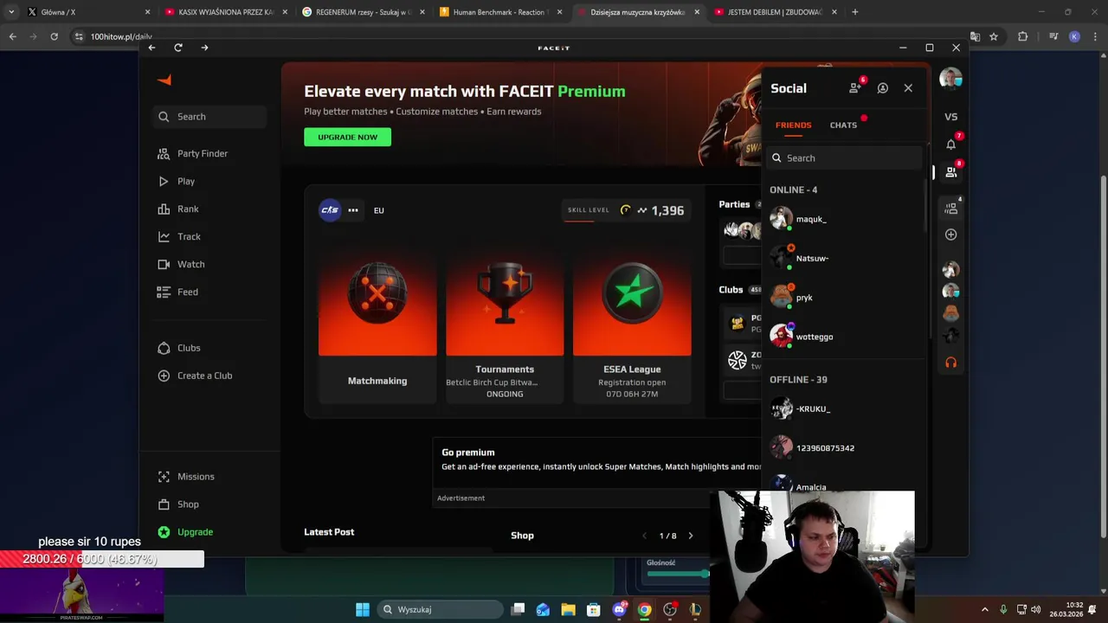Click the VS icon in right rail
This screenshot has width=1108, height=623.
(x=950, y=117)
